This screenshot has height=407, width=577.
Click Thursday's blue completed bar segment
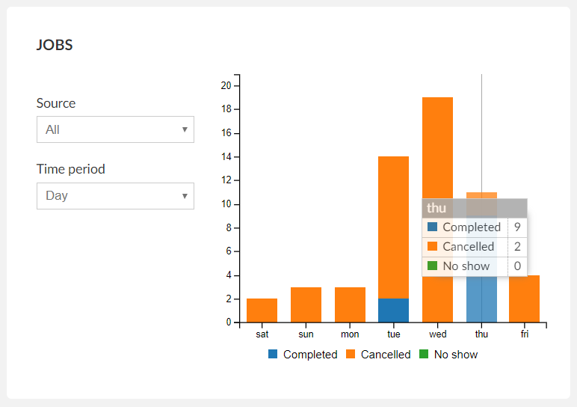(x=481, y=299)
